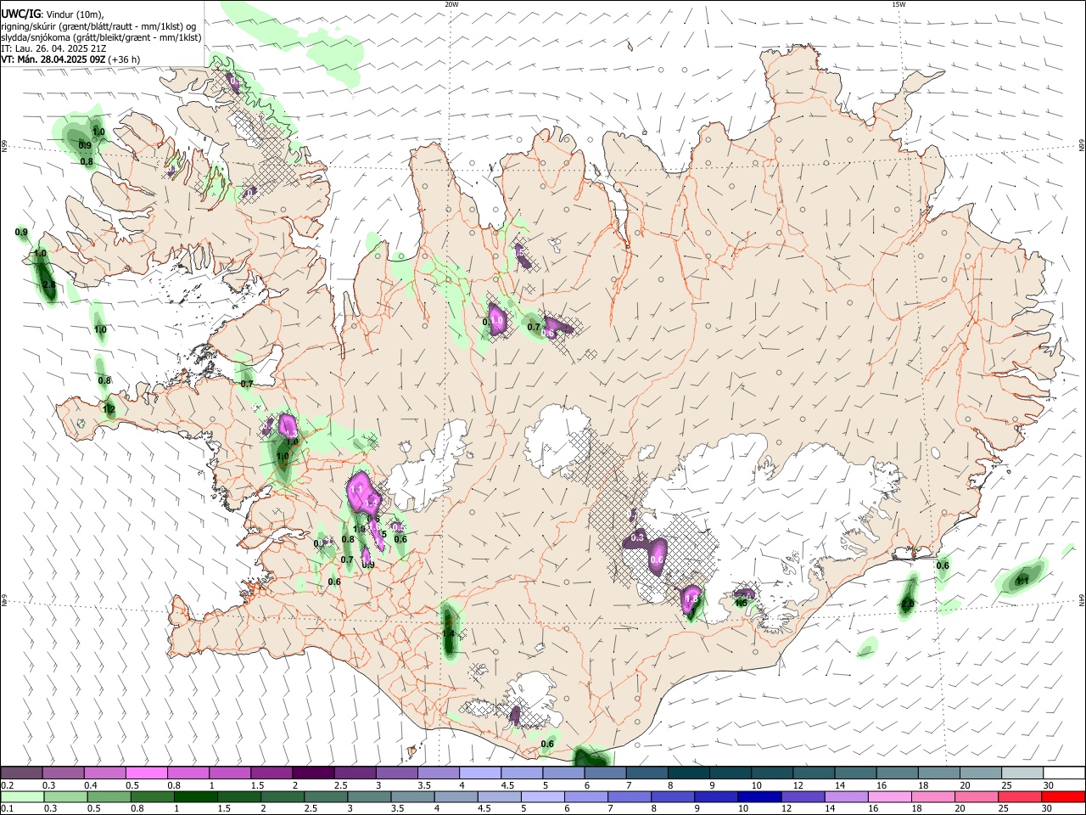This screenshot has width=1086, height=815.
Task: Click the '1.2' rain value on the west peninsula
Action: click(109, 409)
